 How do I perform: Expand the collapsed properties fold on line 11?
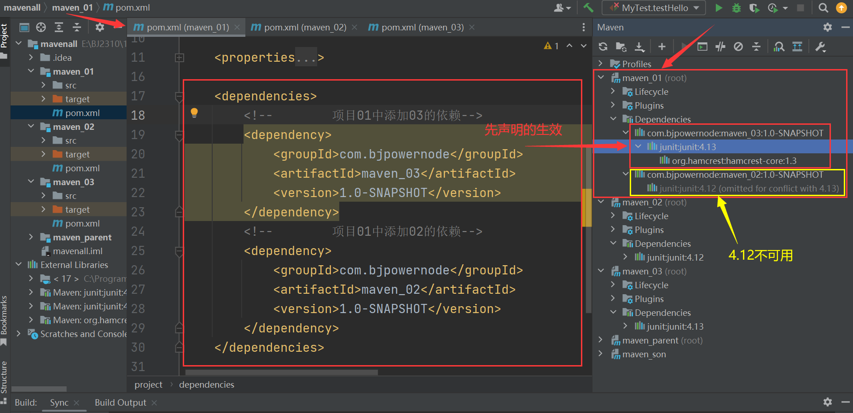coord(180,58)
